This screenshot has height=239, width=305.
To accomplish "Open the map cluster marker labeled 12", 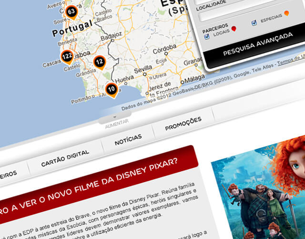I will click(x=100, y=62).
